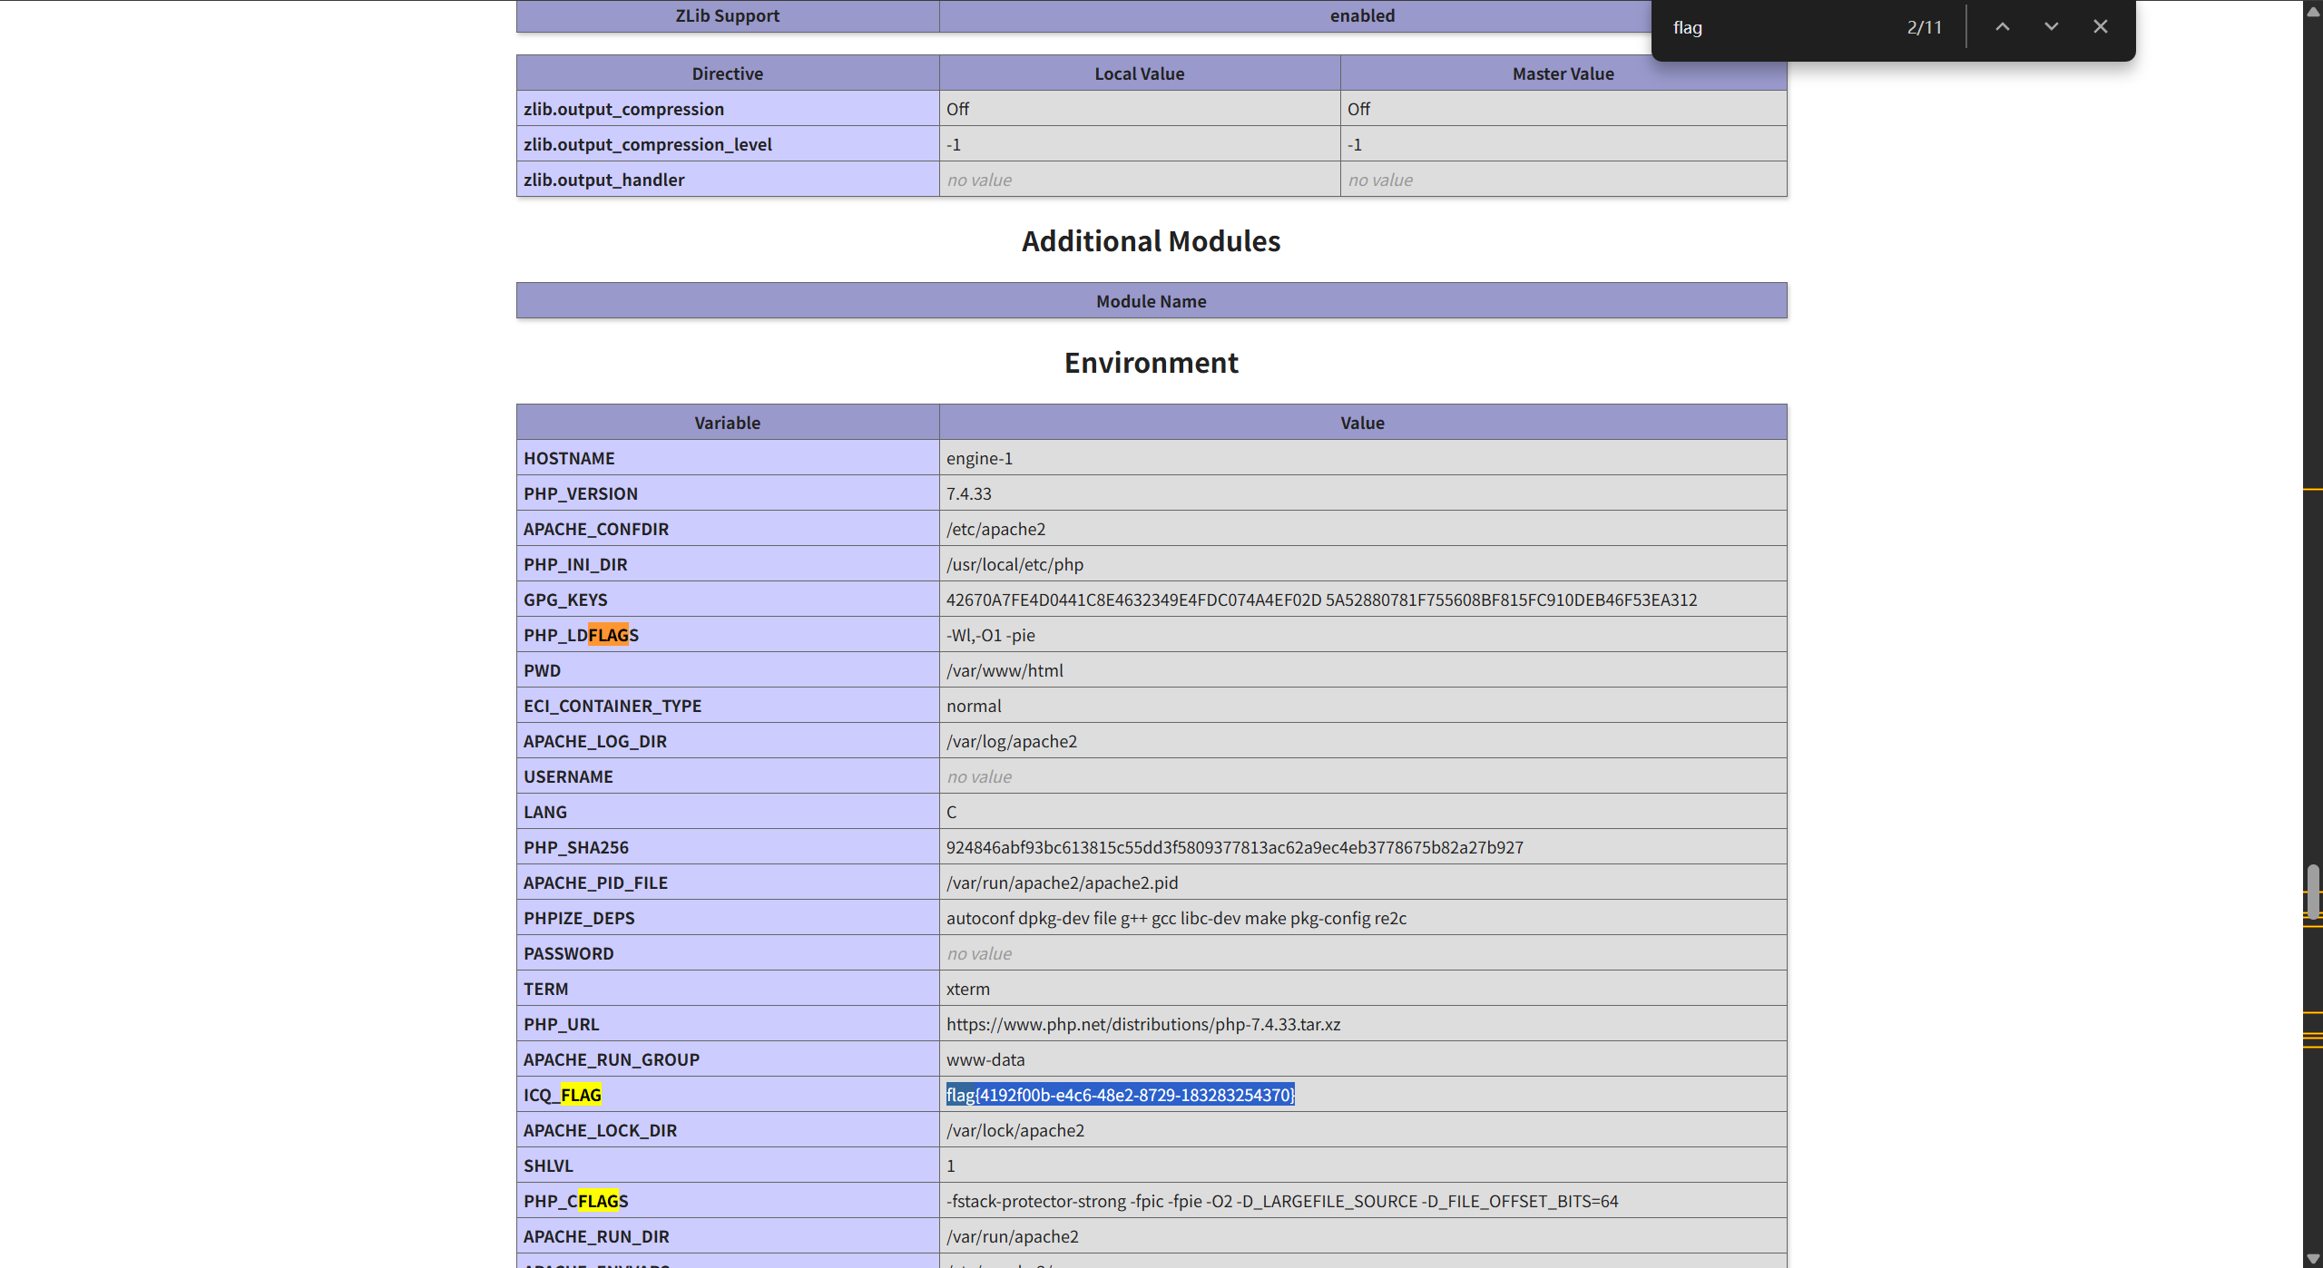This screenshot has width=2323, height=1268.
Task: Click the PHP_SHA256 hash value
Action: 1234,847
